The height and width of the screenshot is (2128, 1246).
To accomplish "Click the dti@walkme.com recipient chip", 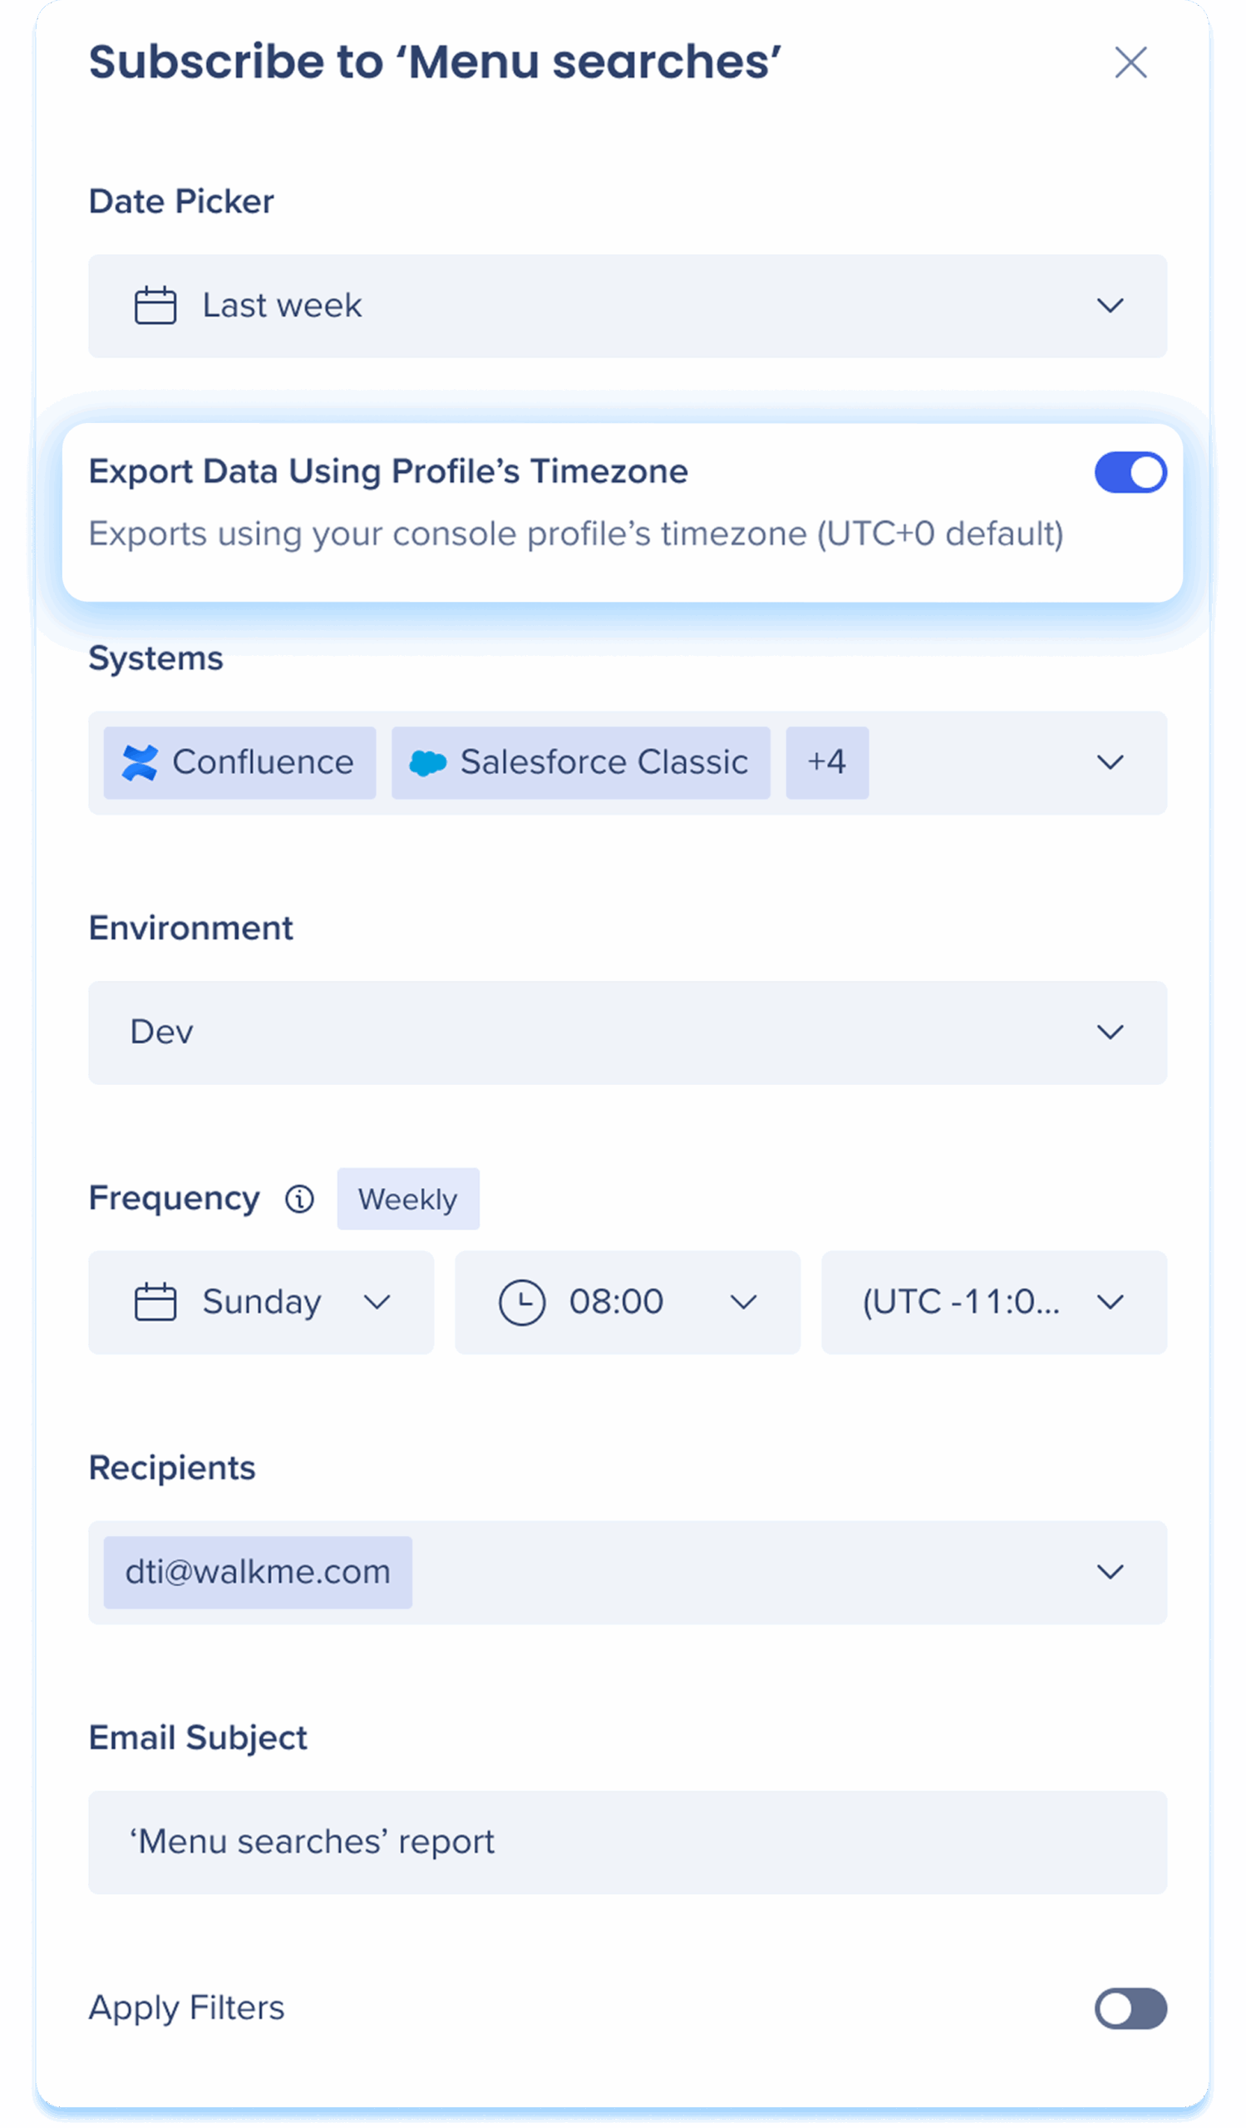I will tap(258, 1572).
